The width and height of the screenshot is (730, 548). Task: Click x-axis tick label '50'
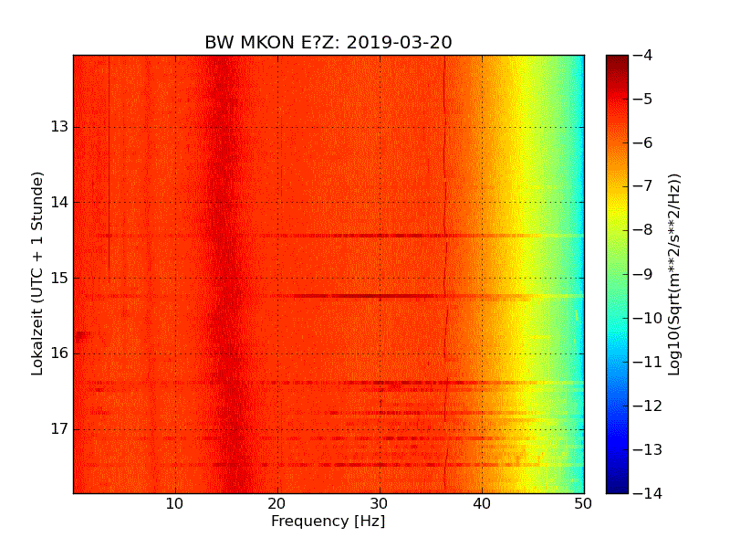[x=583, y=504]
